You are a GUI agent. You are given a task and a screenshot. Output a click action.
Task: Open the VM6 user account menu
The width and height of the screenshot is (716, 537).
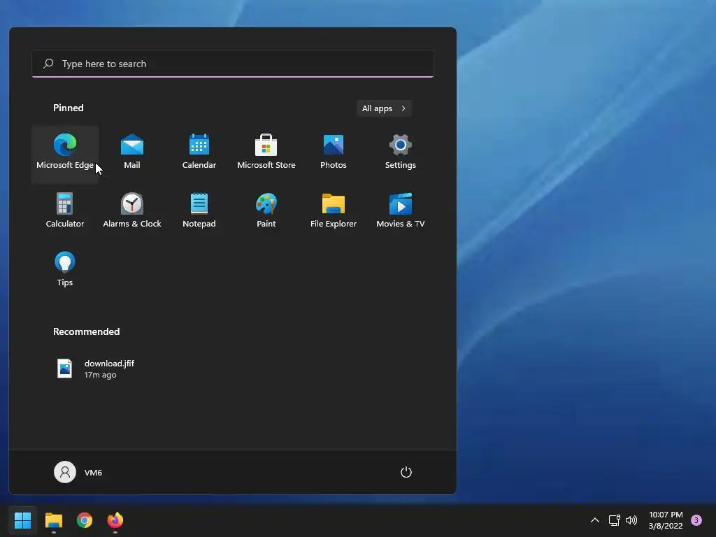click(x=78, y=472)
